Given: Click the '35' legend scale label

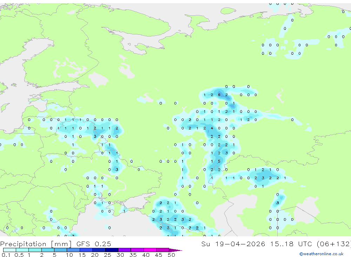Looking at the screenshot, I should [x=133, y=255].
